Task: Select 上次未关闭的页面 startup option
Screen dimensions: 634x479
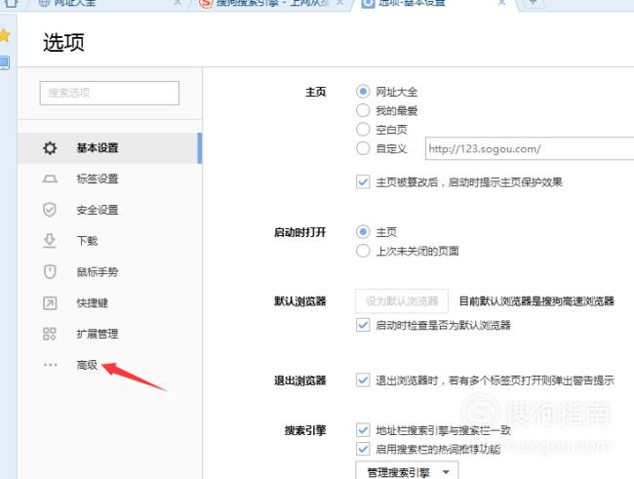Action: (x=363, y=251)
